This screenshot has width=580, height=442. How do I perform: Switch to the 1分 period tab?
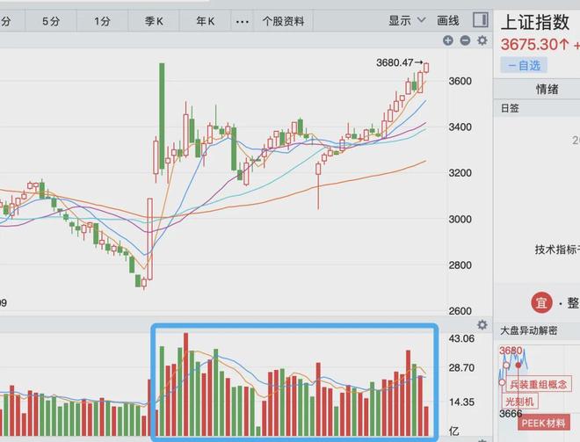tap(103, 21)
